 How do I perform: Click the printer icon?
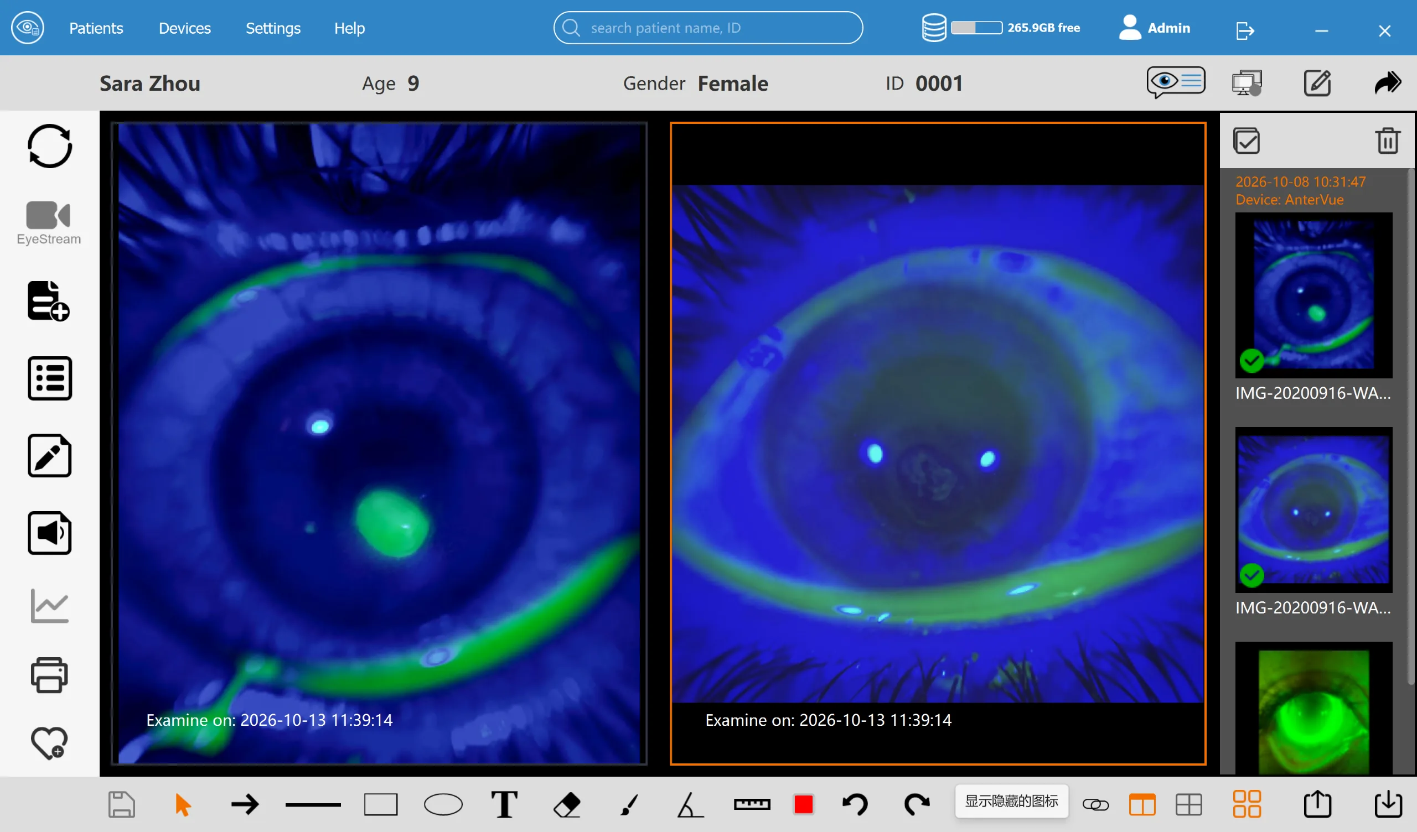pos(49,674)
